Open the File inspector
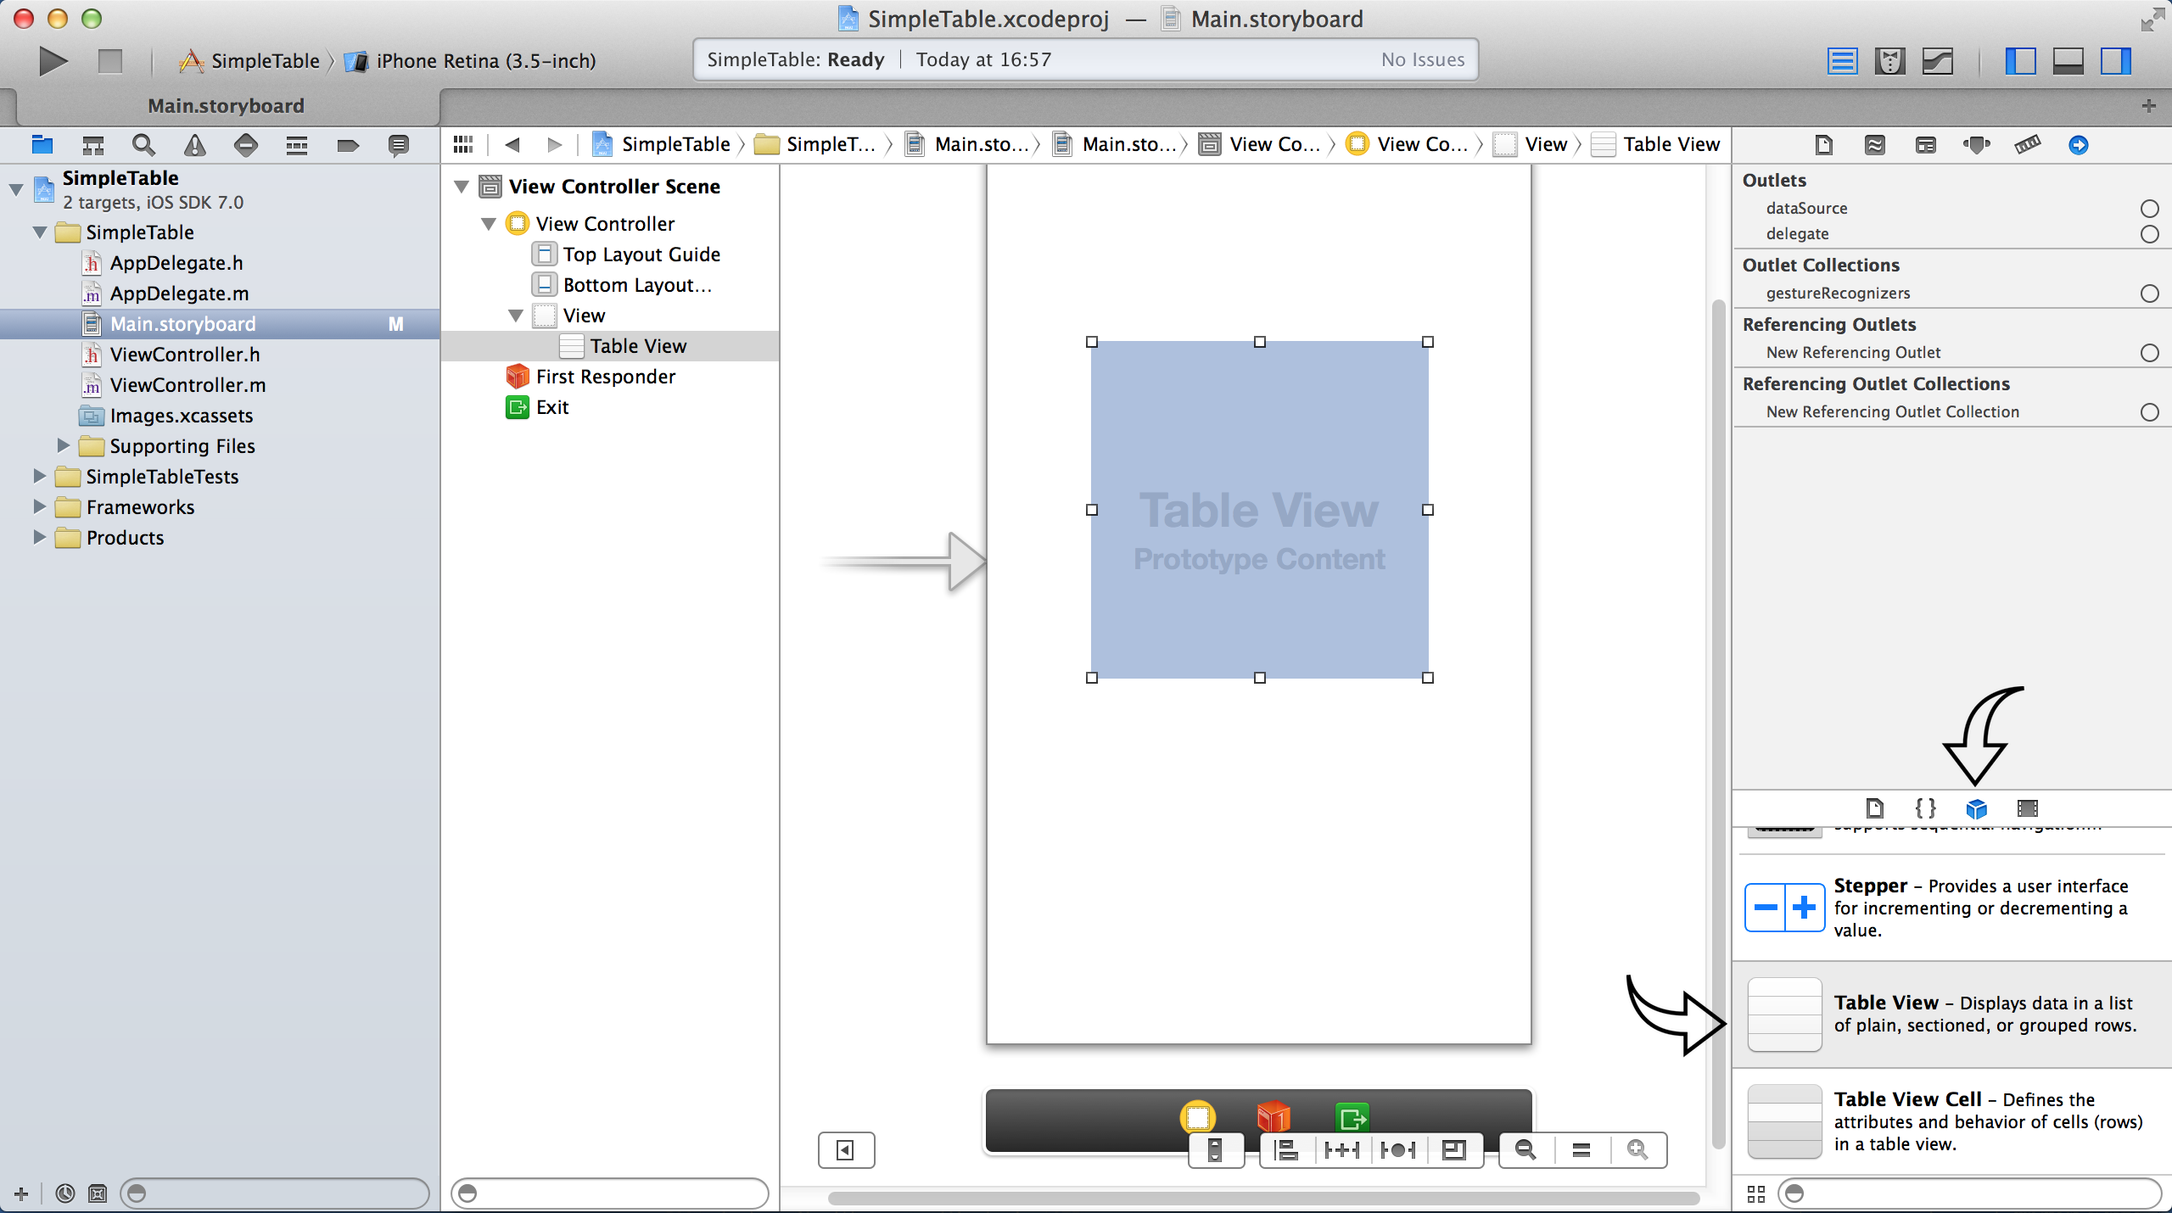2172x1213 pixels. pyautogui.click(x=1823, y=145)
